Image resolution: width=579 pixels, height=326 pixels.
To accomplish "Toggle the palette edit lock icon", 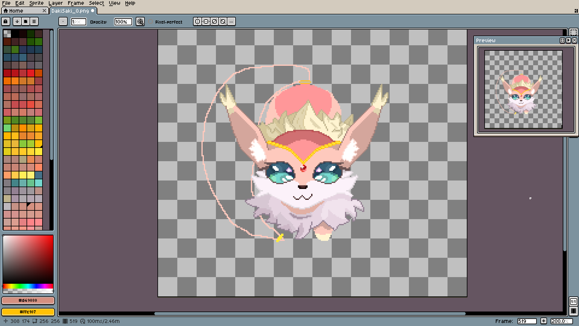I will pyautogui.click(x=5, y=21).
